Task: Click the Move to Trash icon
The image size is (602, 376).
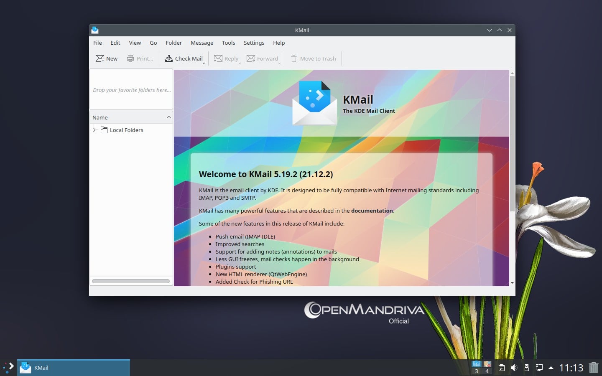Action: [294, 58]
